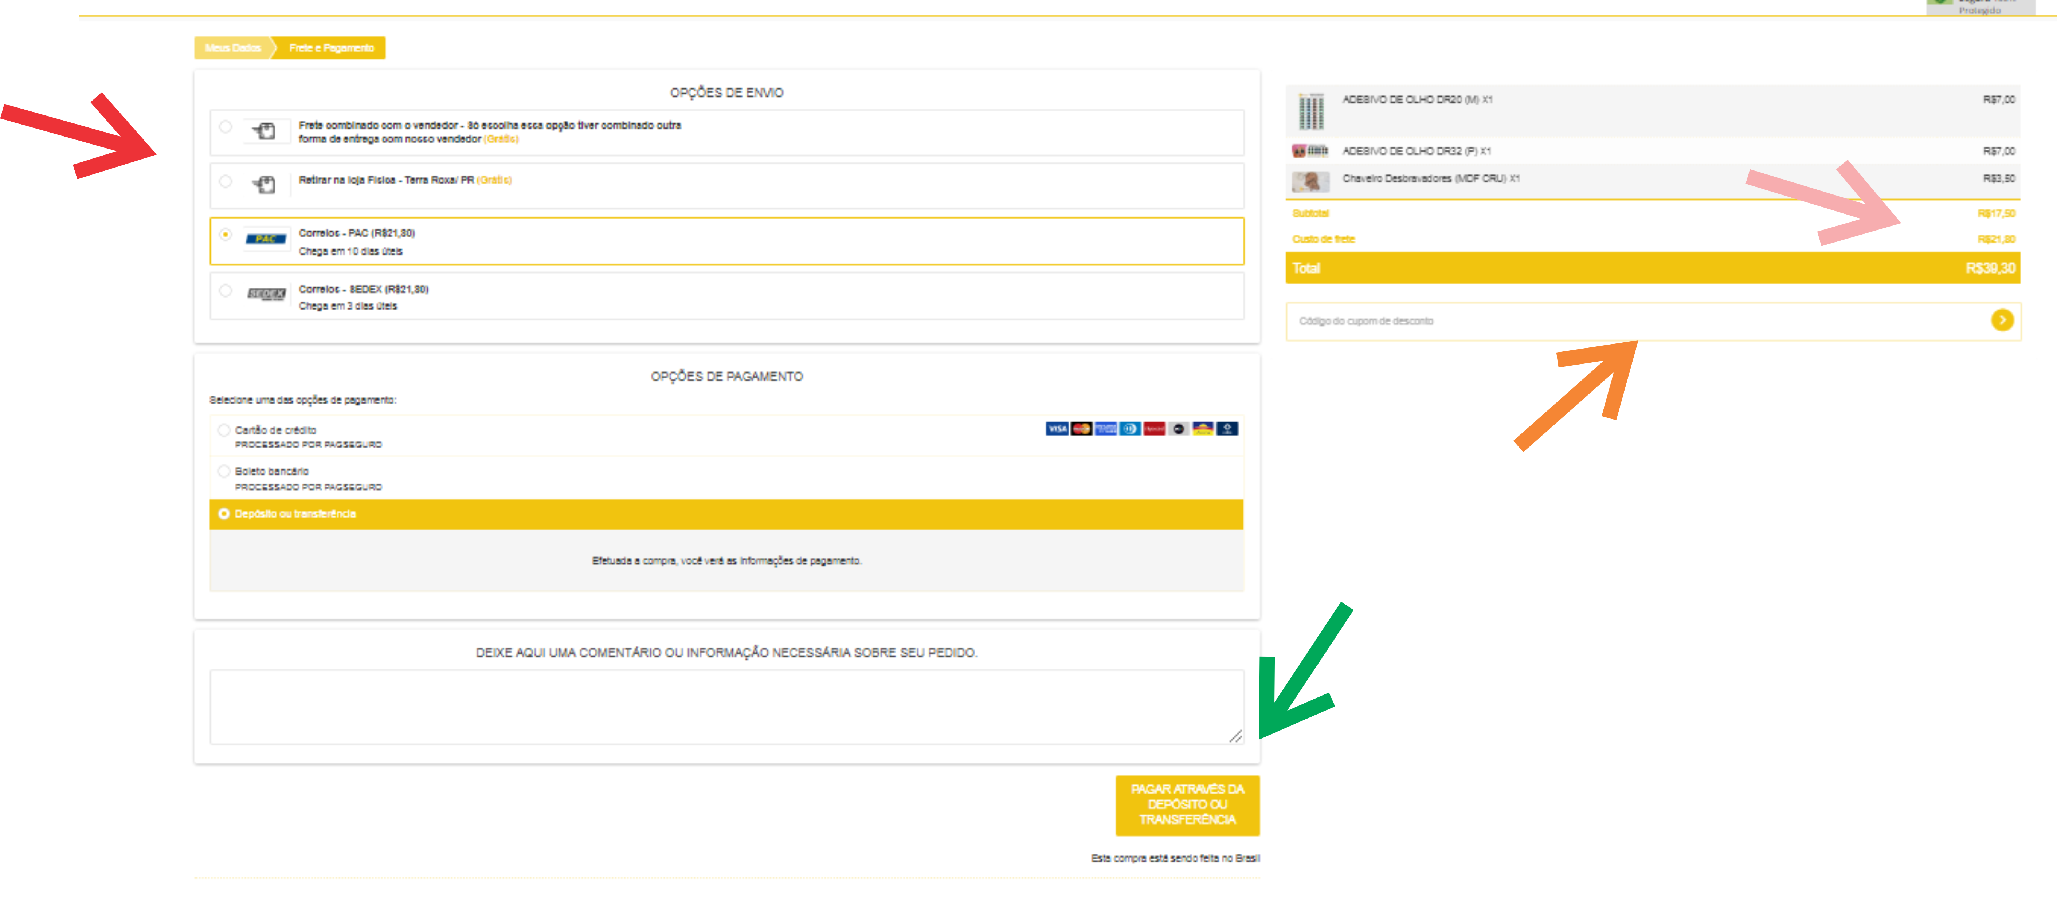Open thumbnail of Adesivo de Olho DR32

pyautogui.click(x=1310, y=151)
